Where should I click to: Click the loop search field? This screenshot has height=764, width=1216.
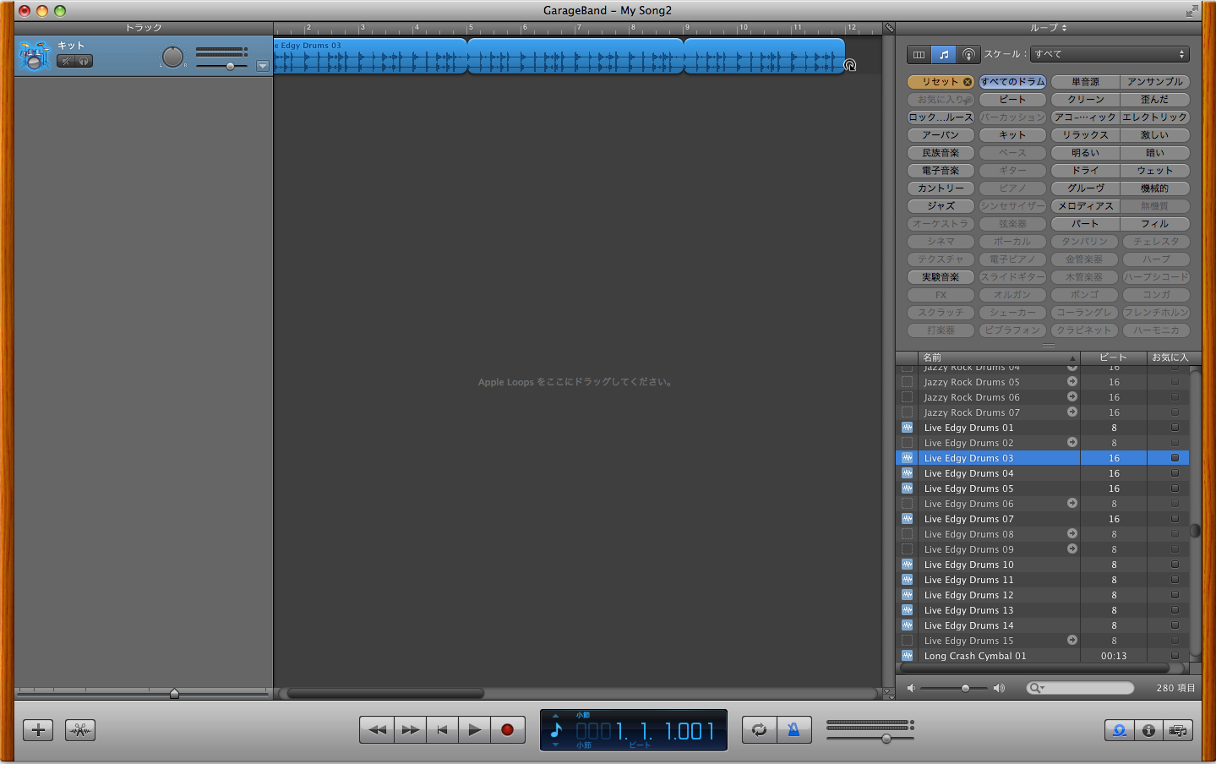1080,688
